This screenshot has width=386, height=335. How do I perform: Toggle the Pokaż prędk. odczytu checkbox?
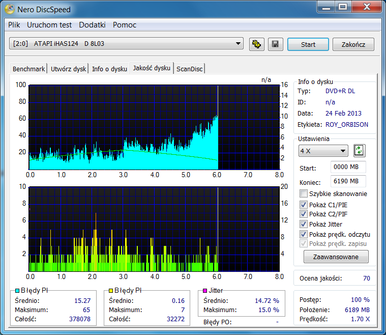(x=303, y=234)
